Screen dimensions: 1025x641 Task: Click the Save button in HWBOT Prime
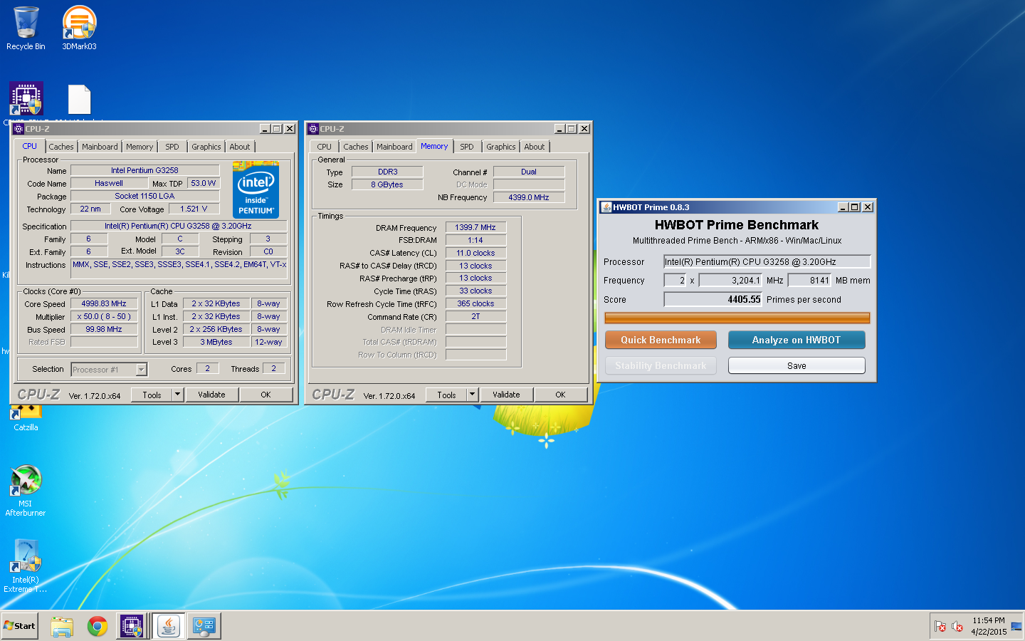tap(797, 365)
